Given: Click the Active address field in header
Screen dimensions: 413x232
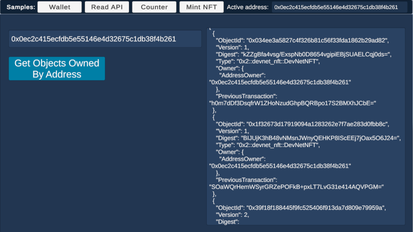Looking at the screenshot, I should [341, 7].
